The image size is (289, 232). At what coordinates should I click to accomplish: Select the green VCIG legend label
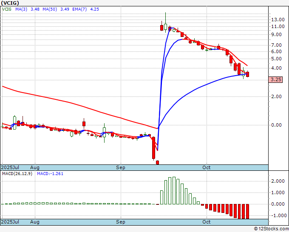point(7,9)
